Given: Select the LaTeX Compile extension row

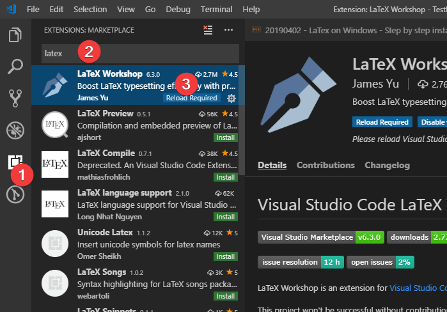Looking at the screenshot, I should [138, 164].
